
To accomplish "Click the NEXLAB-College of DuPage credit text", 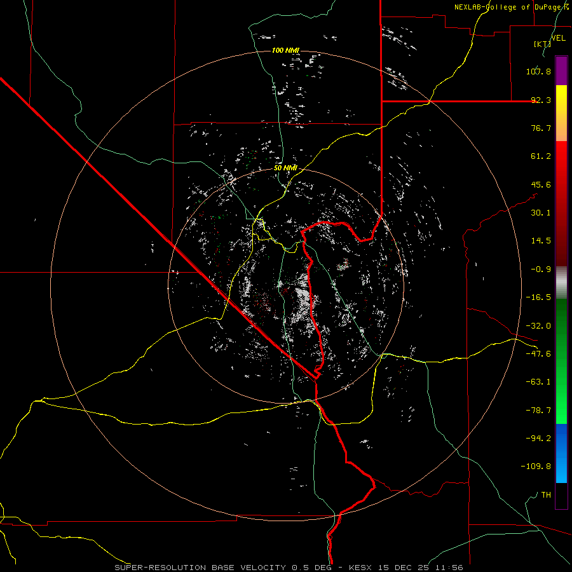I will pos(511,7).
